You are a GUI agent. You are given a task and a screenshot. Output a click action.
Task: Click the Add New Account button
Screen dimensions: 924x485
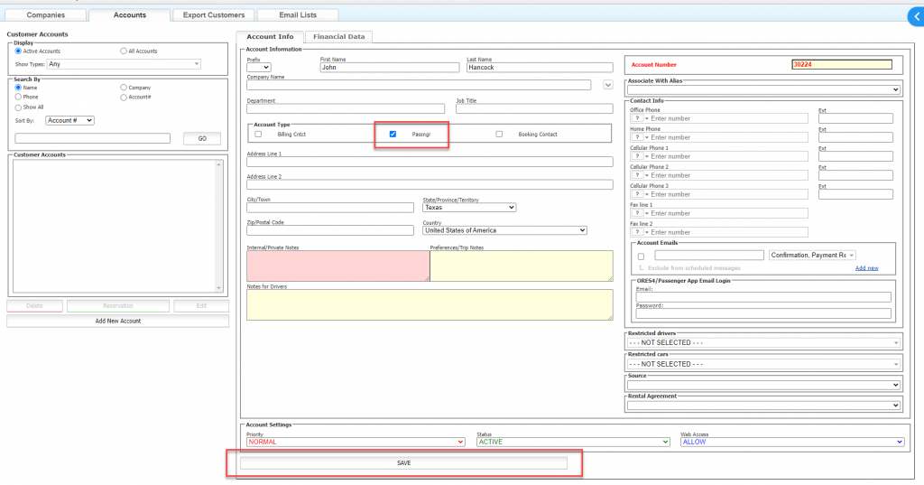[117, 321]
